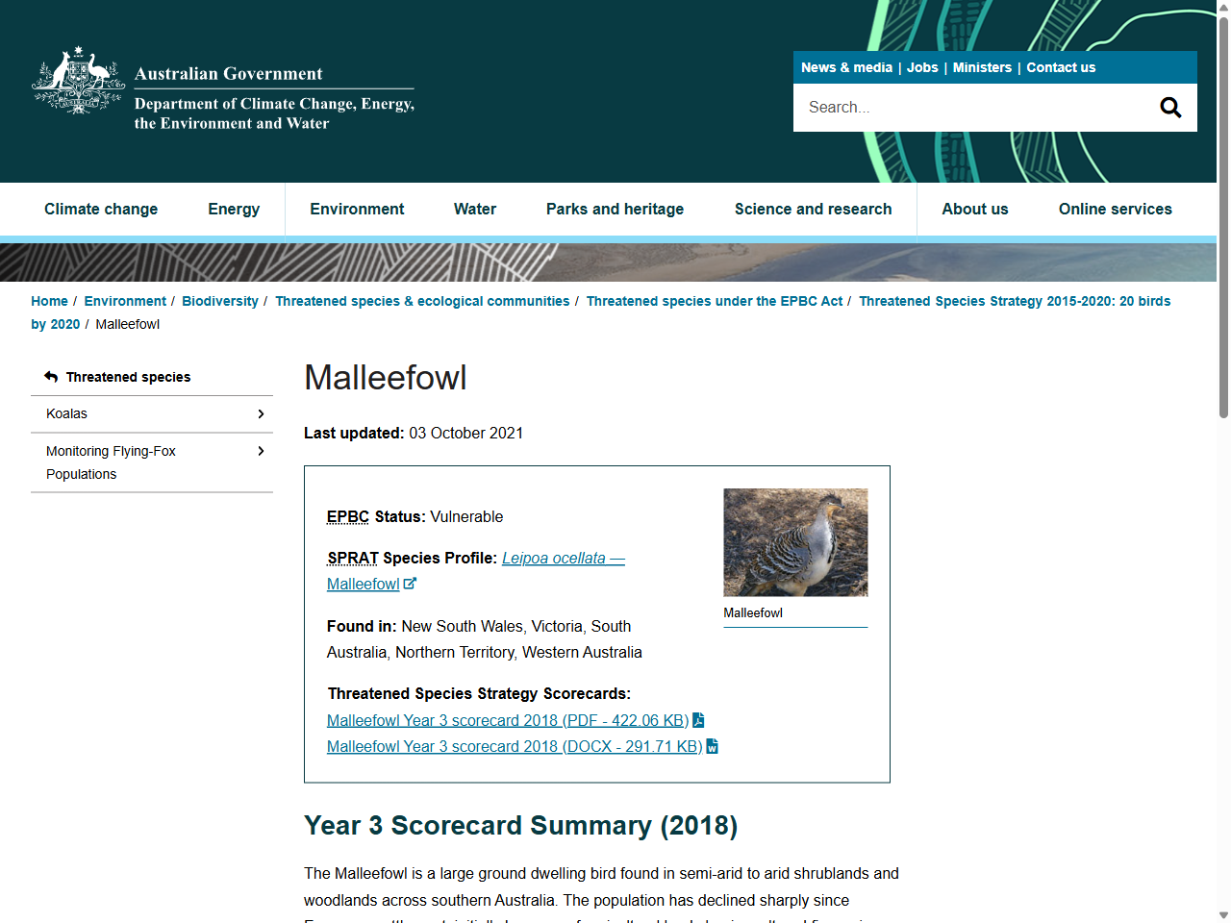Click the Australian Government coat of arms logo

pyautogui.click(x=77, y=82)
